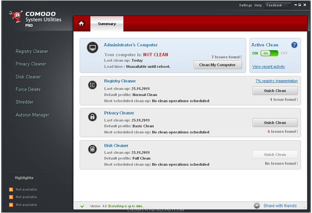Open the 7% registry fragmentation link
This screenshot has width=312, height=213.
(277, 81)
